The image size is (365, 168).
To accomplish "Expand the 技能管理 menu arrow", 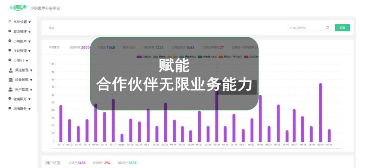I will pyautogui.click(x=29, y=51).
